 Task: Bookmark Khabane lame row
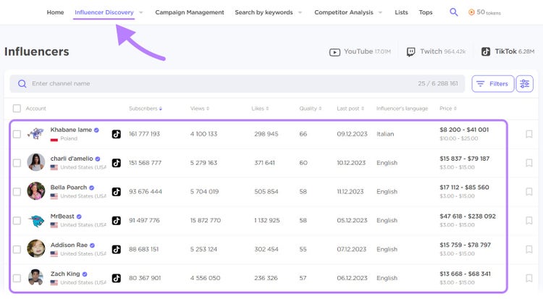529,134
